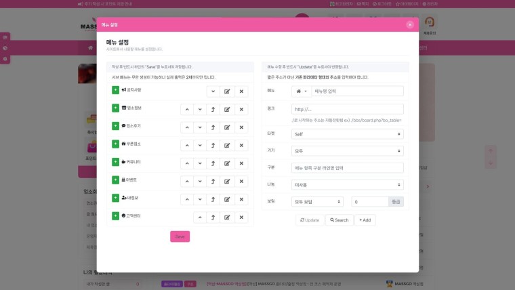
Task: Close the 메뉴 설정 dialog
Action: 410,24
